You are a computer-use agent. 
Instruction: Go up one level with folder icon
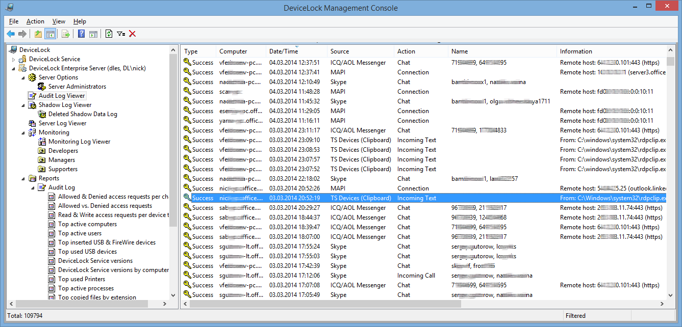point(38,34)
